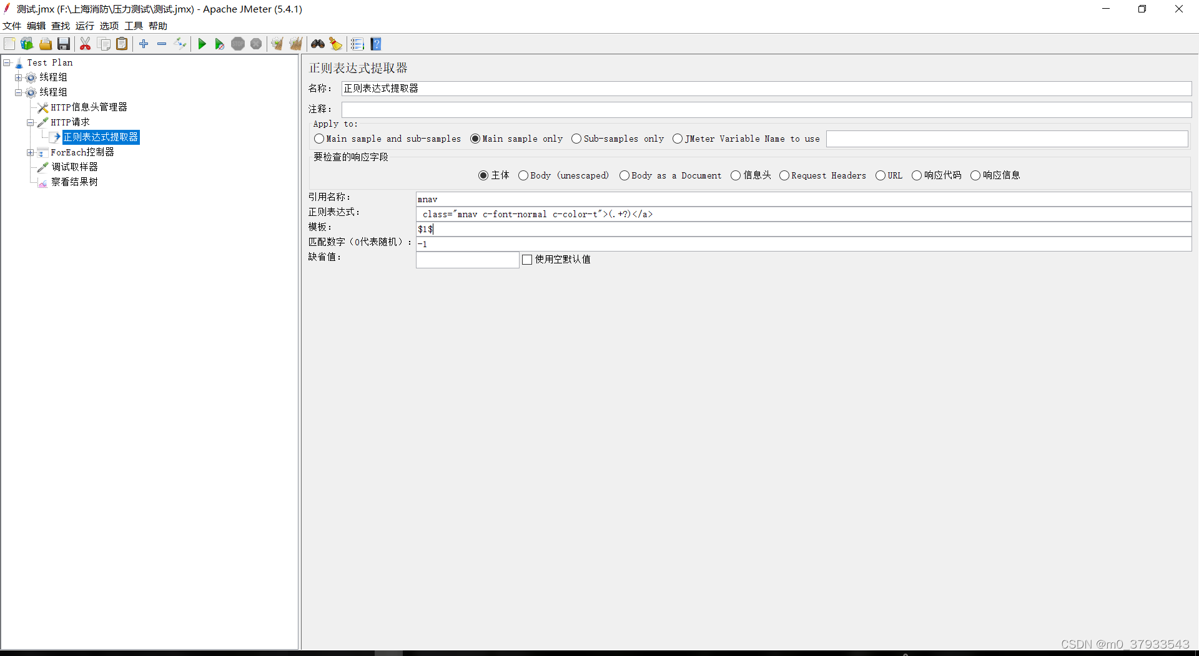Open function helper dialog icon
1199x656 pixels.
tap(357, 44)
